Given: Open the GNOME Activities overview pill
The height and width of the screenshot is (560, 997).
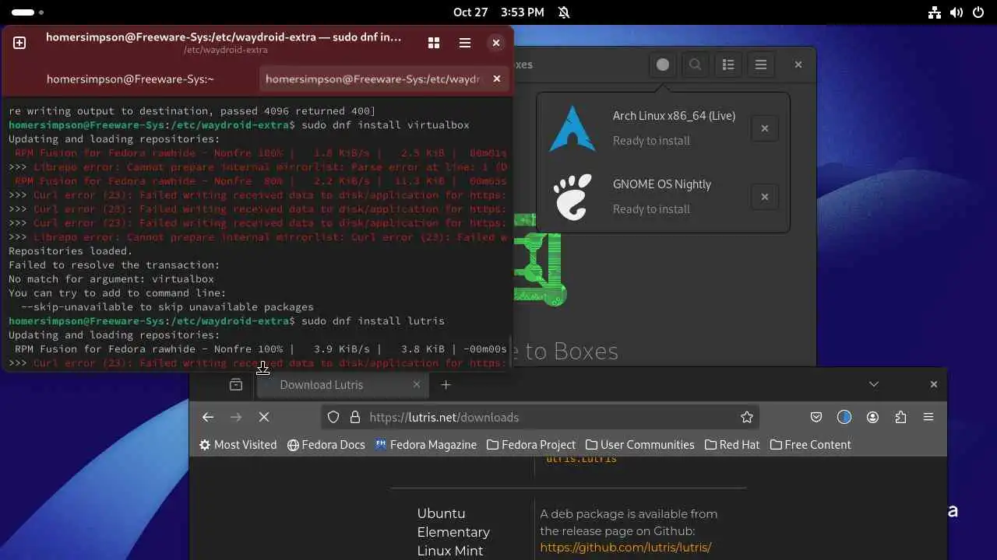Looking at the screenshot, I should 27,12.
